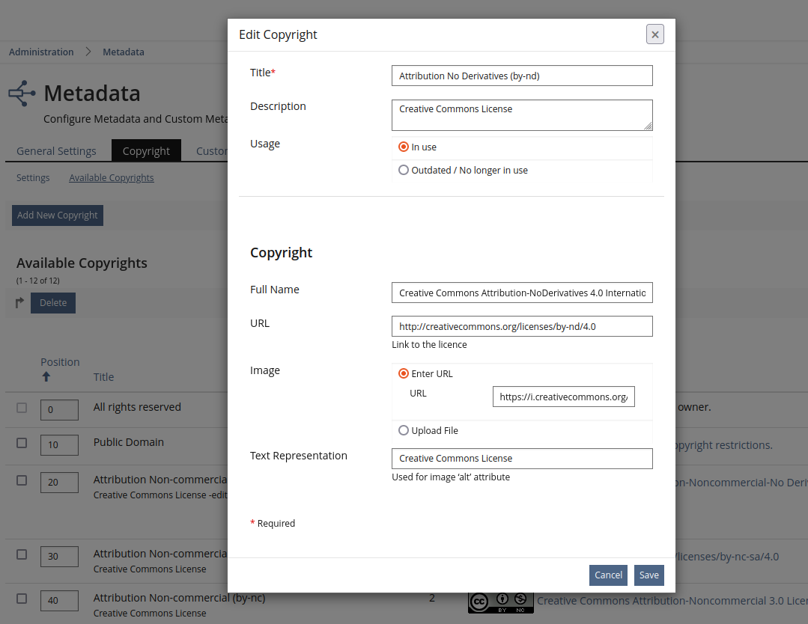Click the position number field for Public Domain
Image resolution: width=808 pixels, height=624 pixels.
click(59, 444)
